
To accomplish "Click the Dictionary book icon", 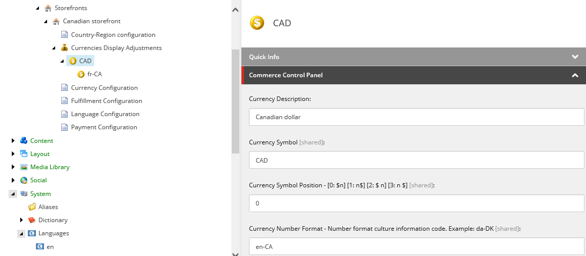I will [x=32, y=220].
